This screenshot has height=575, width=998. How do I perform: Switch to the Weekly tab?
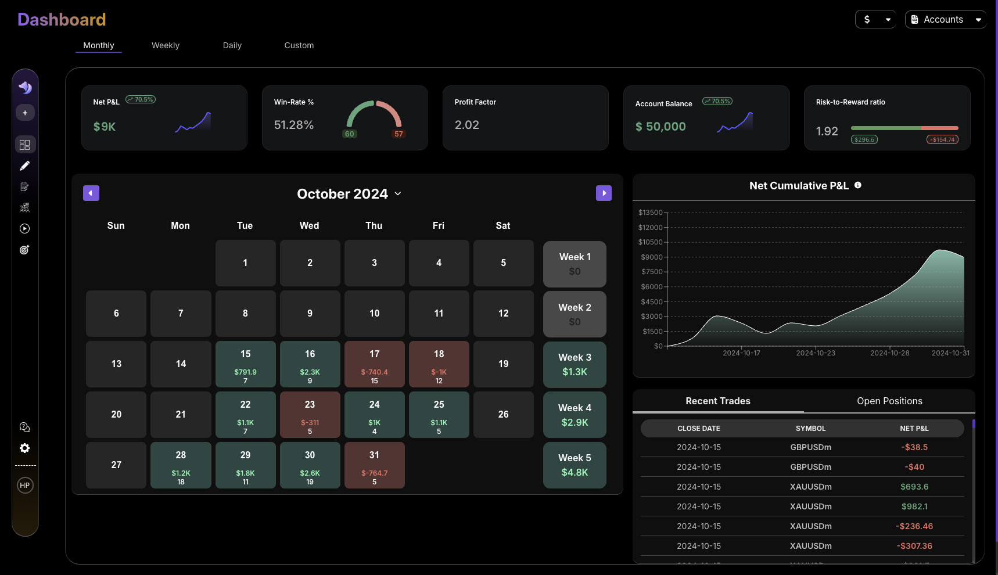click(166, 45)
